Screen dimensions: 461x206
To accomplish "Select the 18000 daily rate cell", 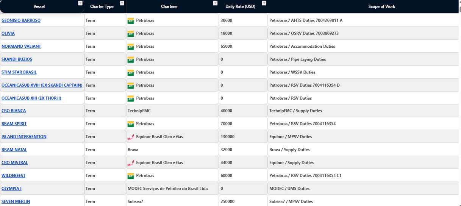I will [243, 33].
